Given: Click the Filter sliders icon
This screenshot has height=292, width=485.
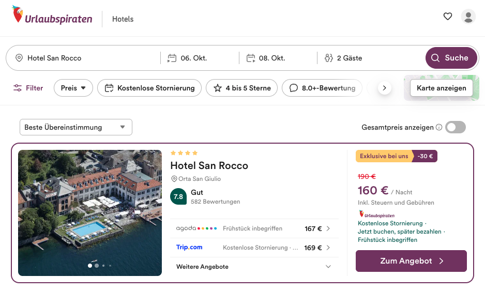Looking at the screenshot, I should tap(18, 88).
